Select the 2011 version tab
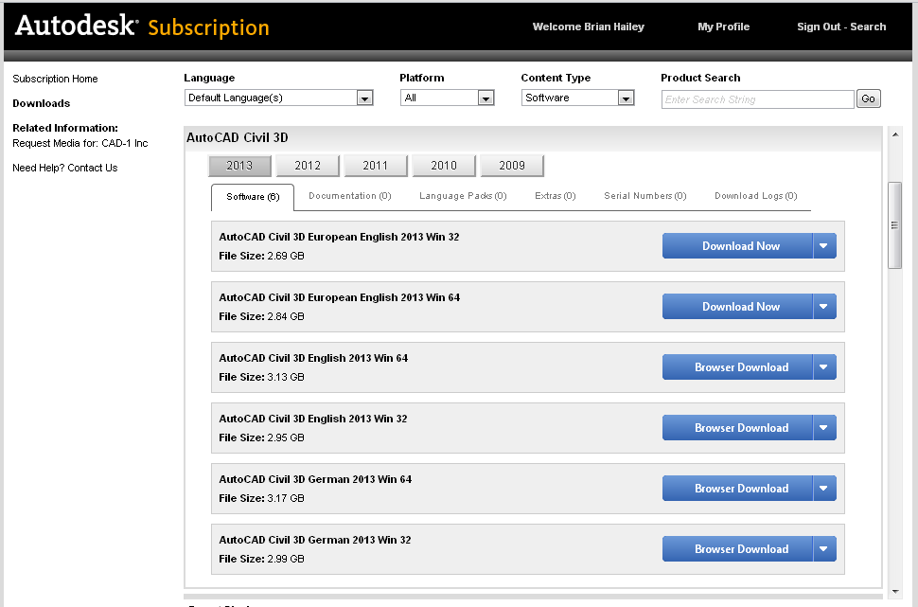 tap(376, 166)
